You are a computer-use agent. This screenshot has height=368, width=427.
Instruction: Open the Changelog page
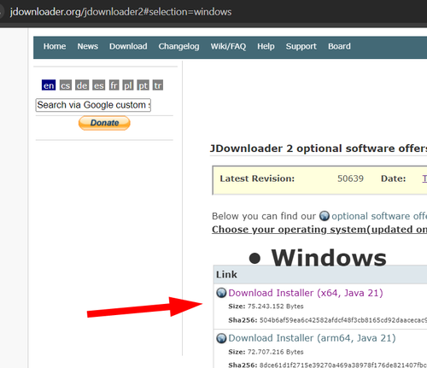pos(178,46)
